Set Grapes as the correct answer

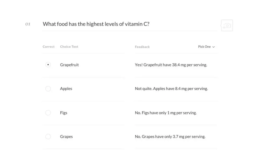[48, 137]
